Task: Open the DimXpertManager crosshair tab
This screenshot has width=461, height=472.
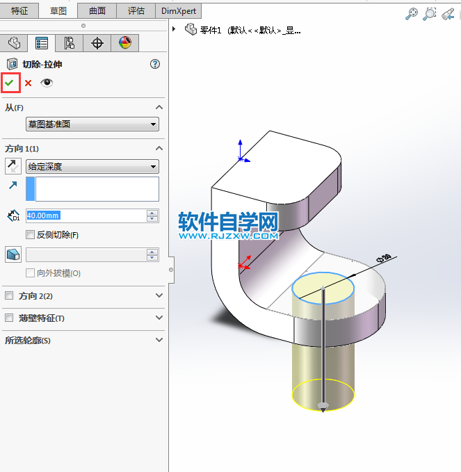Action: point(97,43)
